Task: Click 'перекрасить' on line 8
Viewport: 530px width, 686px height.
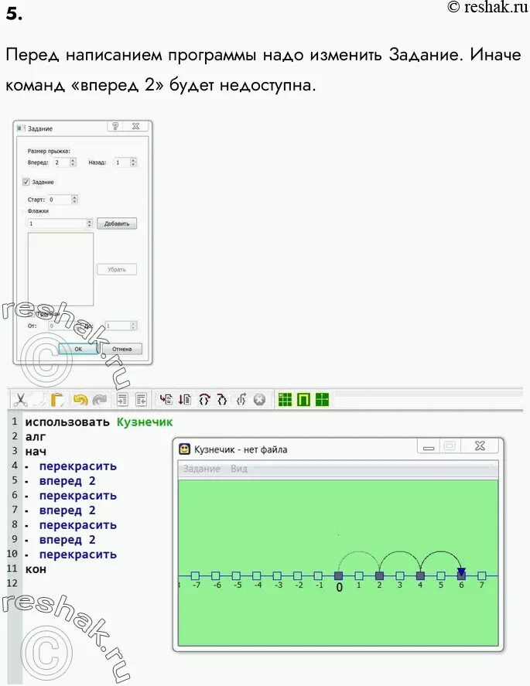Action: (x=78, y=525)
